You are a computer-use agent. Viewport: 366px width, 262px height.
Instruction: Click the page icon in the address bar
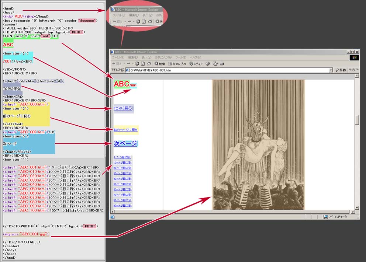(x=128, y=70)
